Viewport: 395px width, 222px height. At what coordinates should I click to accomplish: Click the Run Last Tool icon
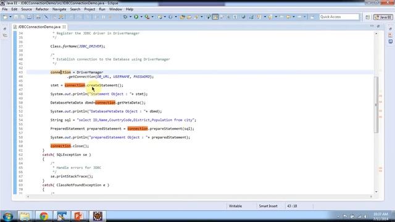click(147, 17)
